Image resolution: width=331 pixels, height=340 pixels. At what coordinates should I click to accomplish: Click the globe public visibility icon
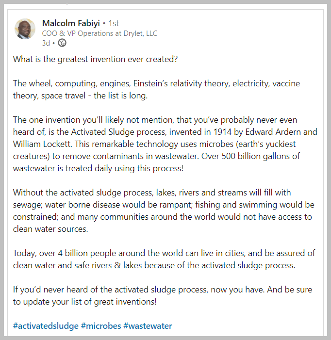tap(62, 43)
